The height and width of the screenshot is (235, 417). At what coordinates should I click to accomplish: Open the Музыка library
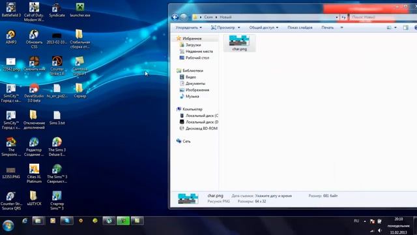[x=192, y=97]
